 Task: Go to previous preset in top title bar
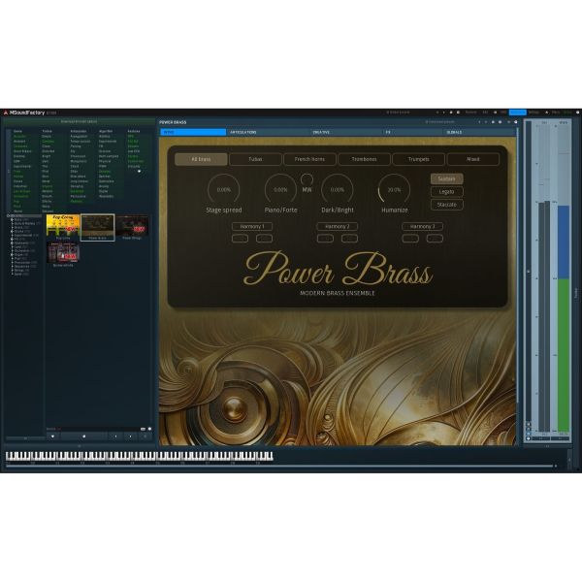click(437, 113)
